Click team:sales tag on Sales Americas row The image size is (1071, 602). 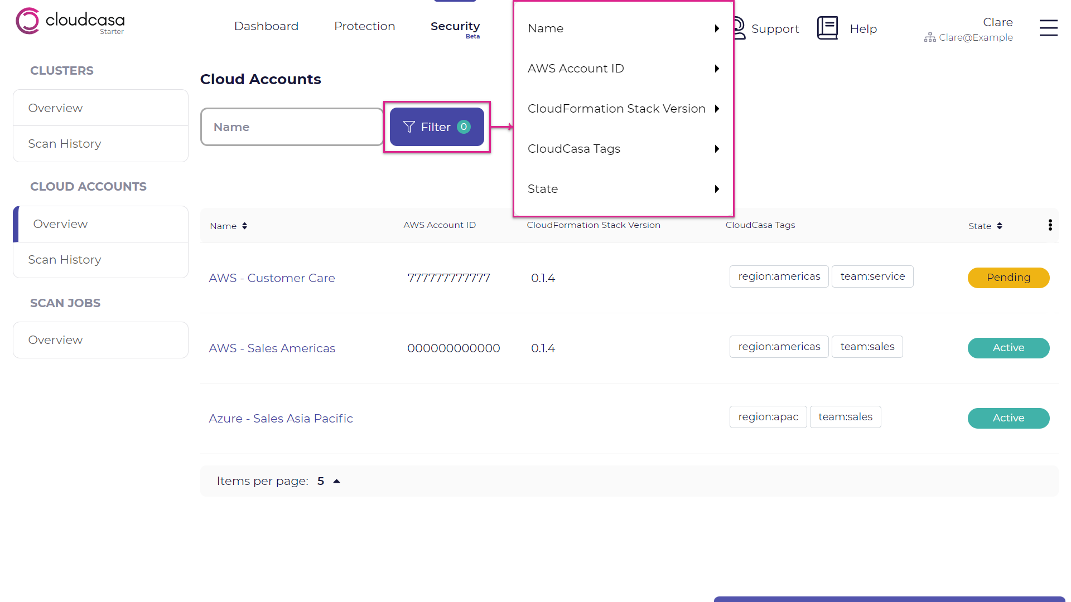coord(867,347)
